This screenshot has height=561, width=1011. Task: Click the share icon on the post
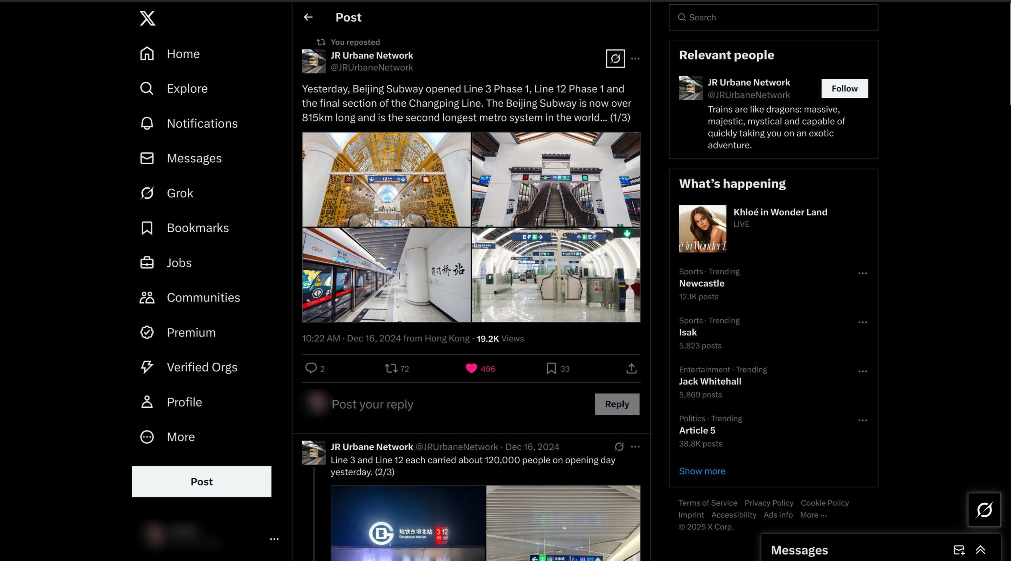pos(631,369)
